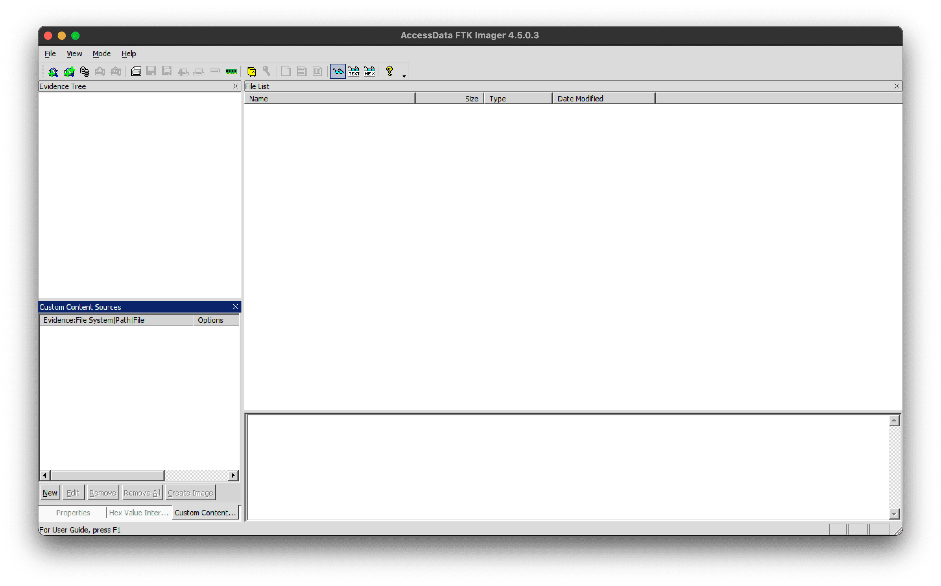
Task: Open the Mode menu
Action: click(x=102, y=53)
